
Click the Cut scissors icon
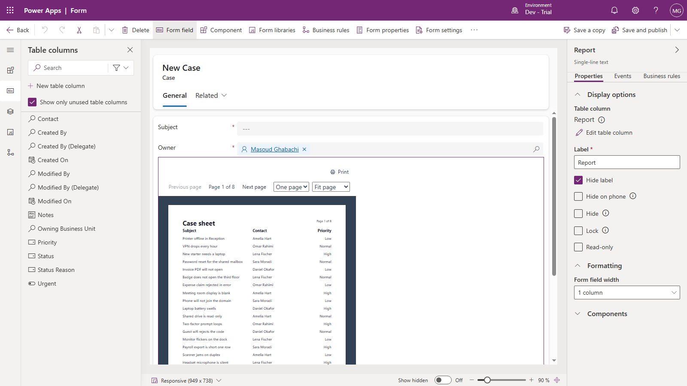coord(79,30)
